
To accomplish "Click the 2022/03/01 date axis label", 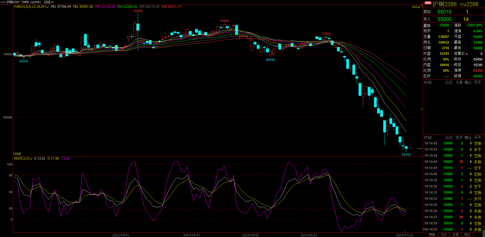I will click(x=121, y=235).
